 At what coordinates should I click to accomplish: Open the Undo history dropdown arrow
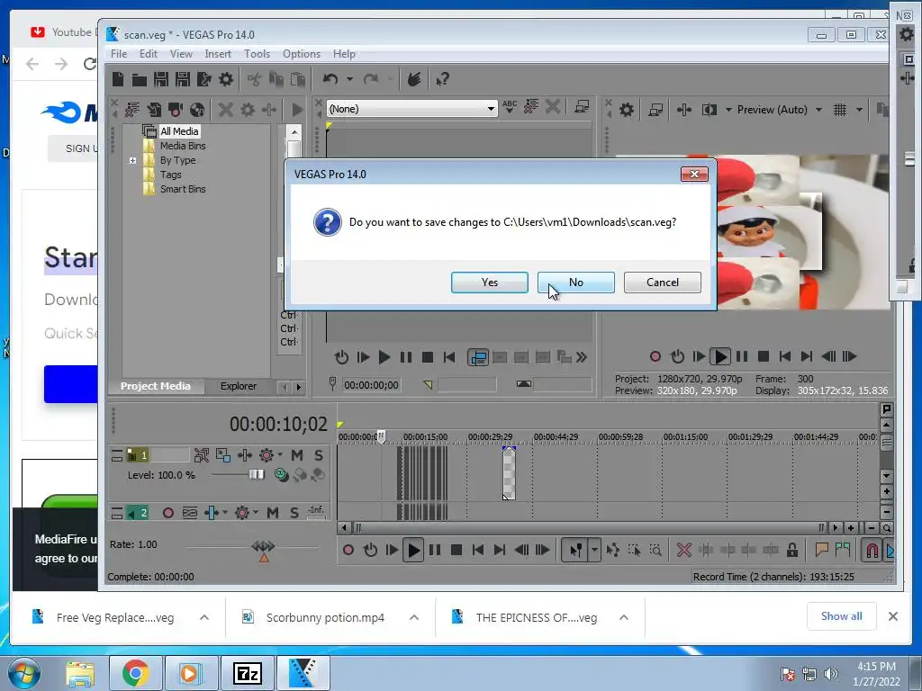tap(349, 79)
